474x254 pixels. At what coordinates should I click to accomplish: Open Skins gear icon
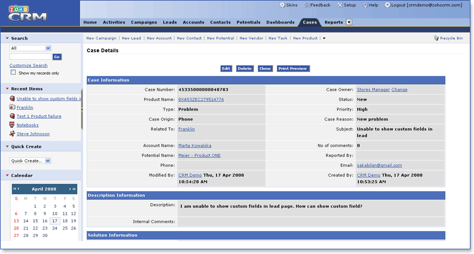[x=282, y=5]
